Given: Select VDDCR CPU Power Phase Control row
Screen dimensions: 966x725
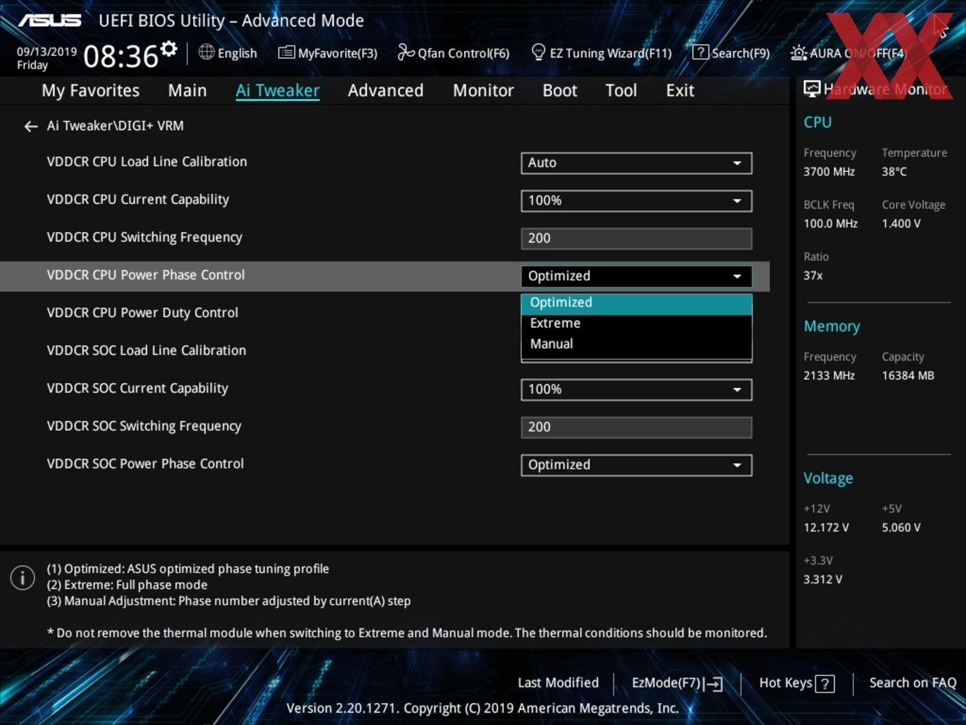Looking at the screenshot, I should pyautogui.click(x=384, y=276).
